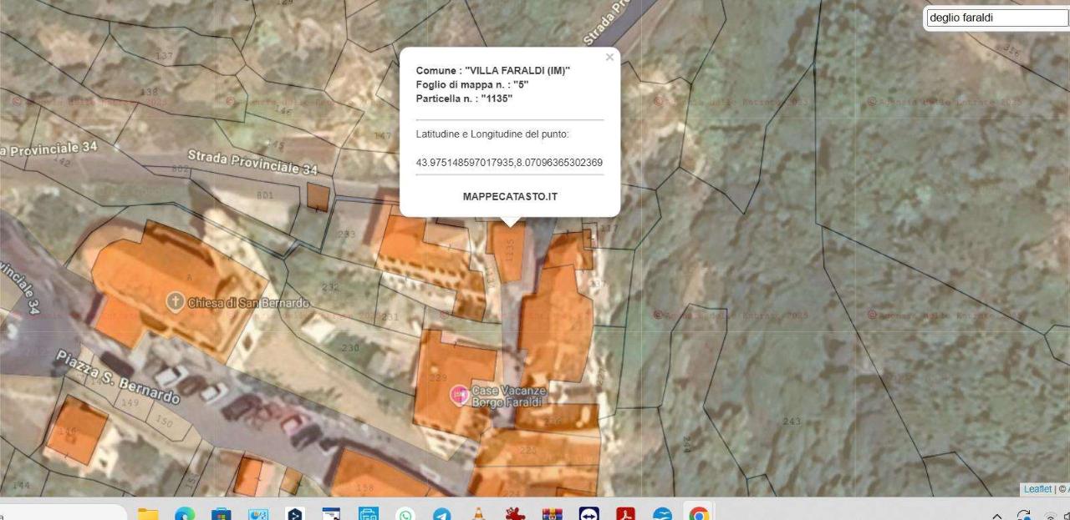Viewport: 1070px width, 520px height.
Task: Open Adobe Acrobat from the taskbar
Action: coord(625,514)
